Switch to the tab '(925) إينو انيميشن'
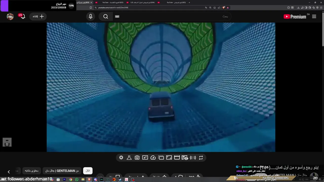 (173, 3)
